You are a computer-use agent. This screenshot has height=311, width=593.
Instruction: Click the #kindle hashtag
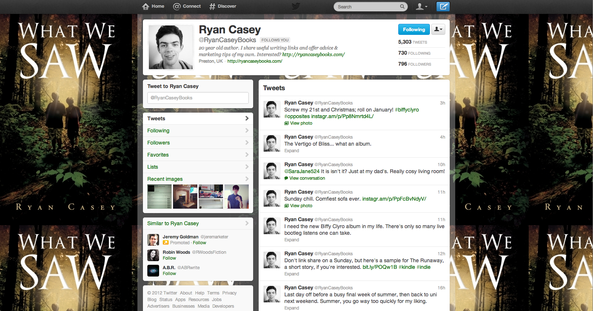point(407,267)
